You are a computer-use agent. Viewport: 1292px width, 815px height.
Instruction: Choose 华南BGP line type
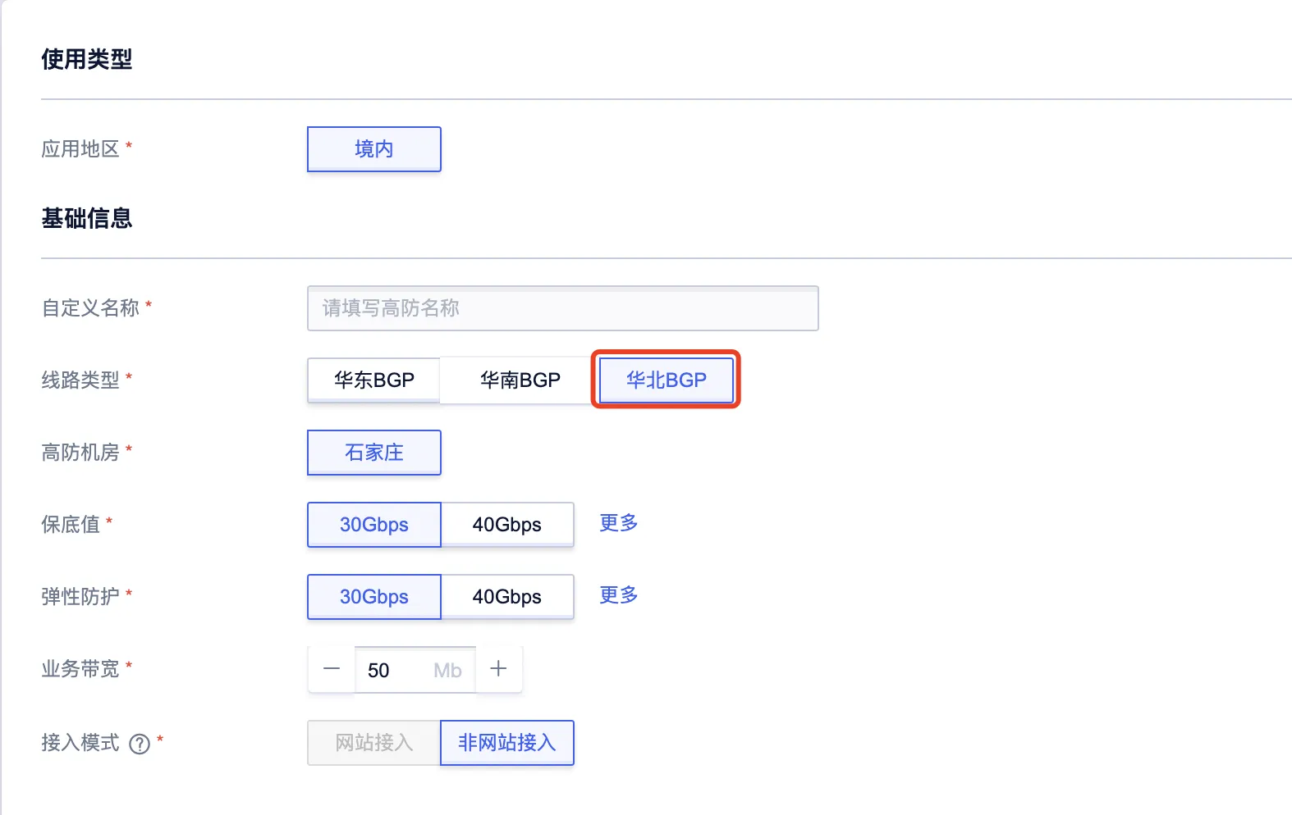tap(520, 380)
